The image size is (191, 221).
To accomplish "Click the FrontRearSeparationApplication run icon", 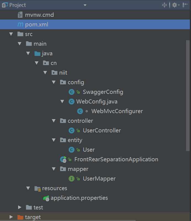I will pos(63,159).
